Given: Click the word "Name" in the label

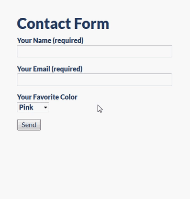Looking at the screenshot, I should pos(42,40).
